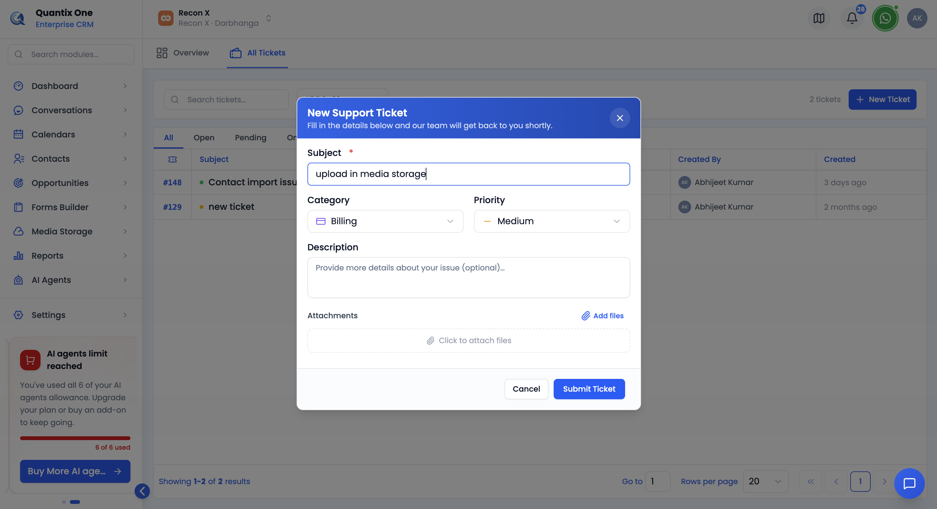Open the WhatsApp icon in header
Viewport: 937px width, 509px height.
tap(885, 18)
